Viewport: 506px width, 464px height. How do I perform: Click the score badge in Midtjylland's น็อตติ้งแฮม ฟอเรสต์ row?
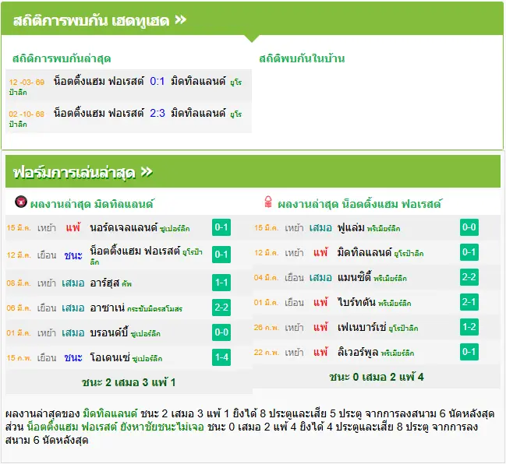(x=221, y=255)
